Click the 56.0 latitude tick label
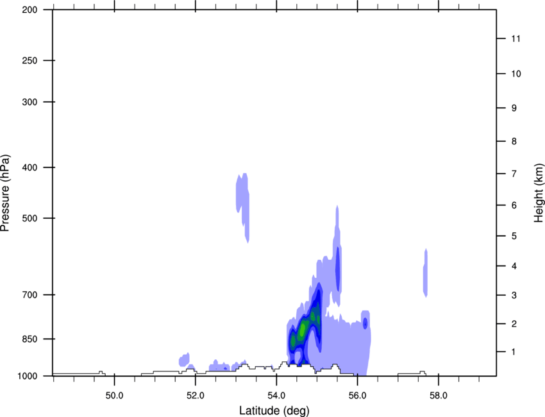Image resolution: width=545 pixels, height=417 pixels. pos(357,396)
